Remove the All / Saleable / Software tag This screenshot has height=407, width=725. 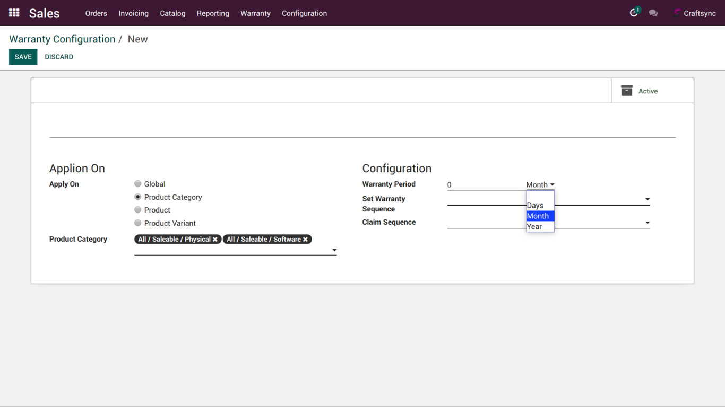click(x=305, y=240)
